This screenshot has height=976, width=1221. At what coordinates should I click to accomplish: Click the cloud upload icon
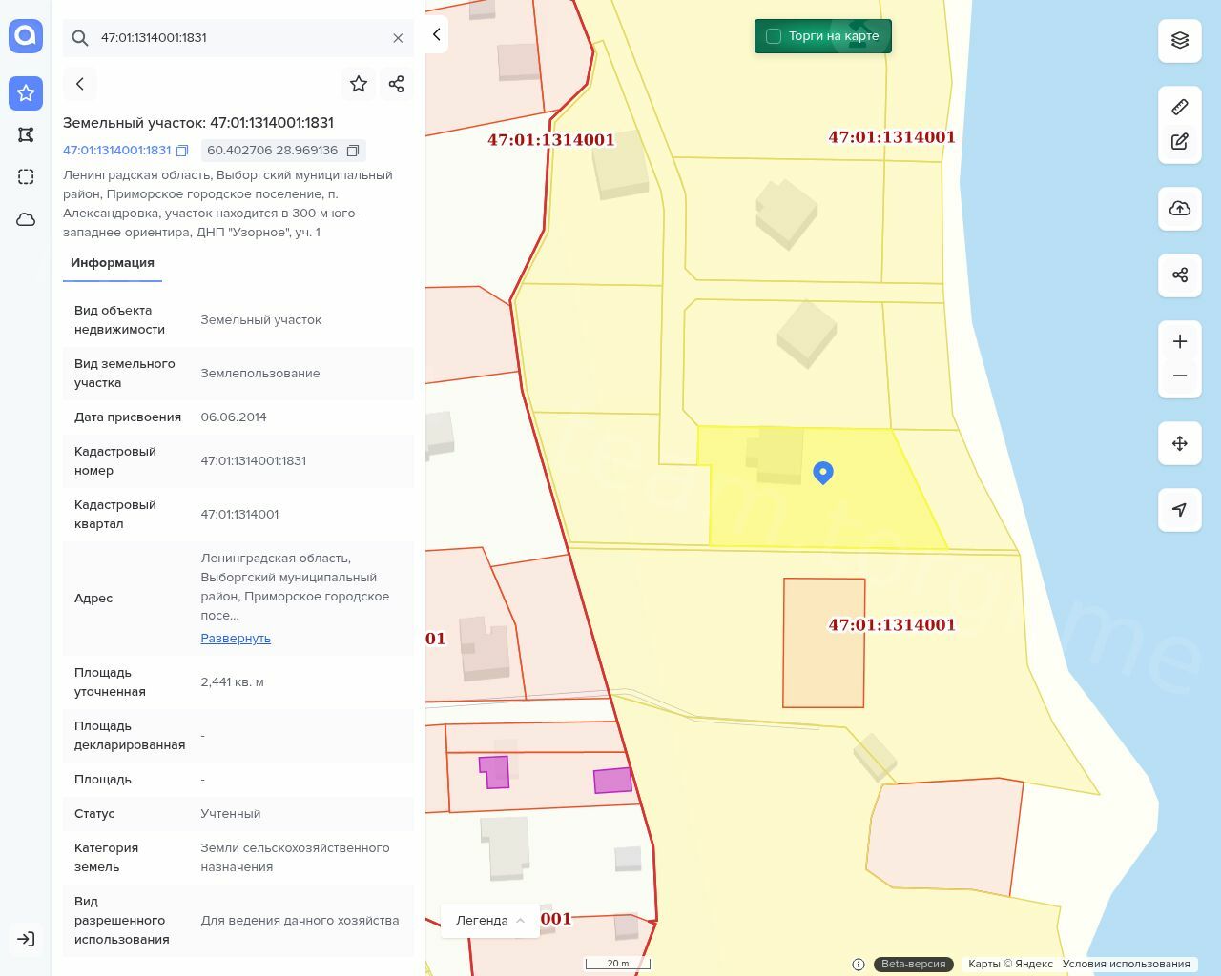(1179, 209)
